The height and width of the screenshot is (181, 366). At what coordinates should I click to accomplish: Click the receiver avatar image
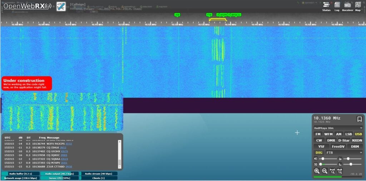coord(61,6)
